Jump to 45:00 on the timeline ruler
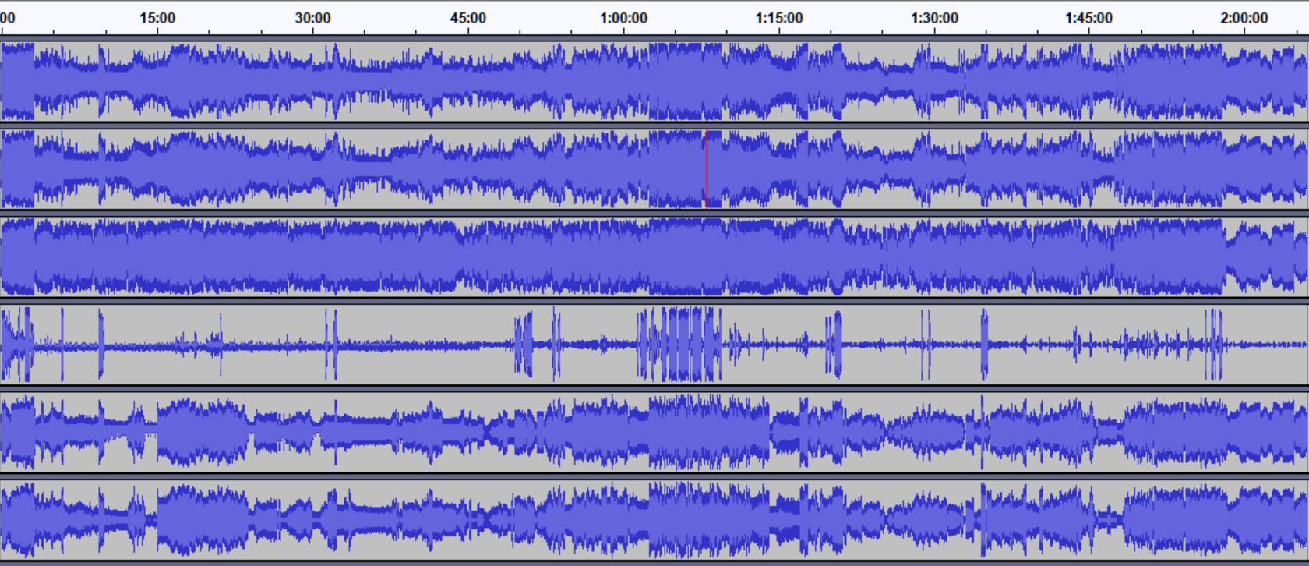The width and height of the screenshot is (1309, 566). [x=468, y=18]
